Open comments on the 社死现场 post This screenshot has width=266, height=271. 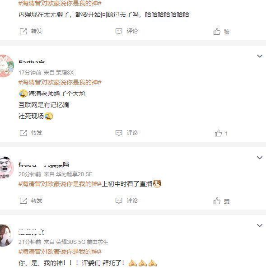click(x=126, y=133)
